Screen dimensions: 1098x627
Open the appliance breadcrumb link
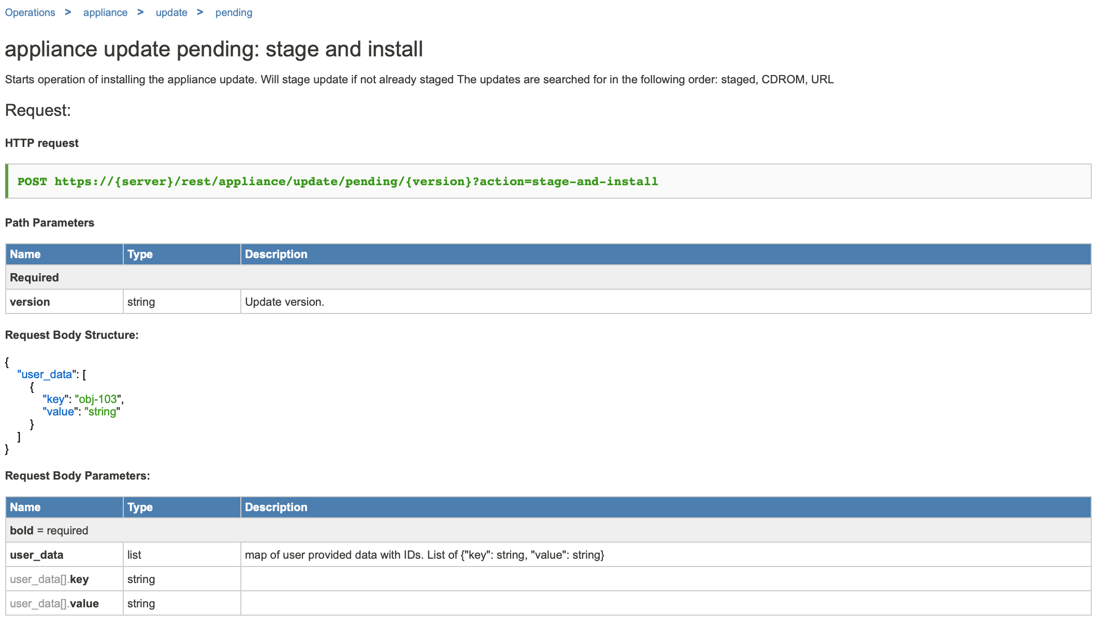(105, 12)
